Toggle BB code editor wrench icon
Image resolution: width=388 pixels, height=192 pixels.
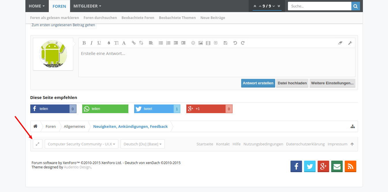(x=350, y=43)
